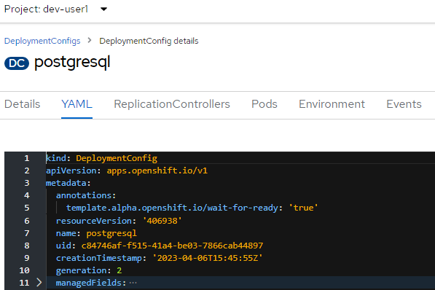Click the 'annotations:' key line
This screenshot has height=290, width=435.
[86, 195]
